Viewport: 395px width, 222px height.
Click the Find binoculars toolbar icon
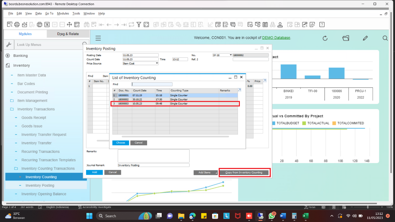[x=86, y=25]
